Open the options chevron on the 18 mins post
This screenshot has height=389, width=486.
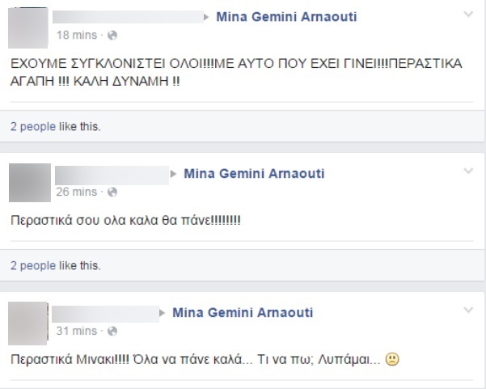[x=468, y=15]
